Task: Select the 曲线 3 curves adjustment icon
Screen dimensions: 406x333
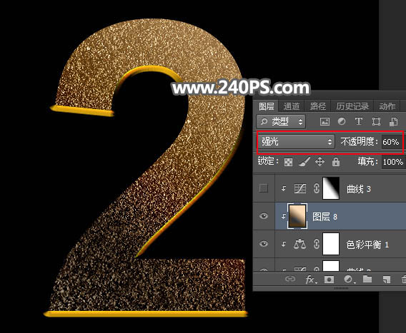Action: click(300, 188)
